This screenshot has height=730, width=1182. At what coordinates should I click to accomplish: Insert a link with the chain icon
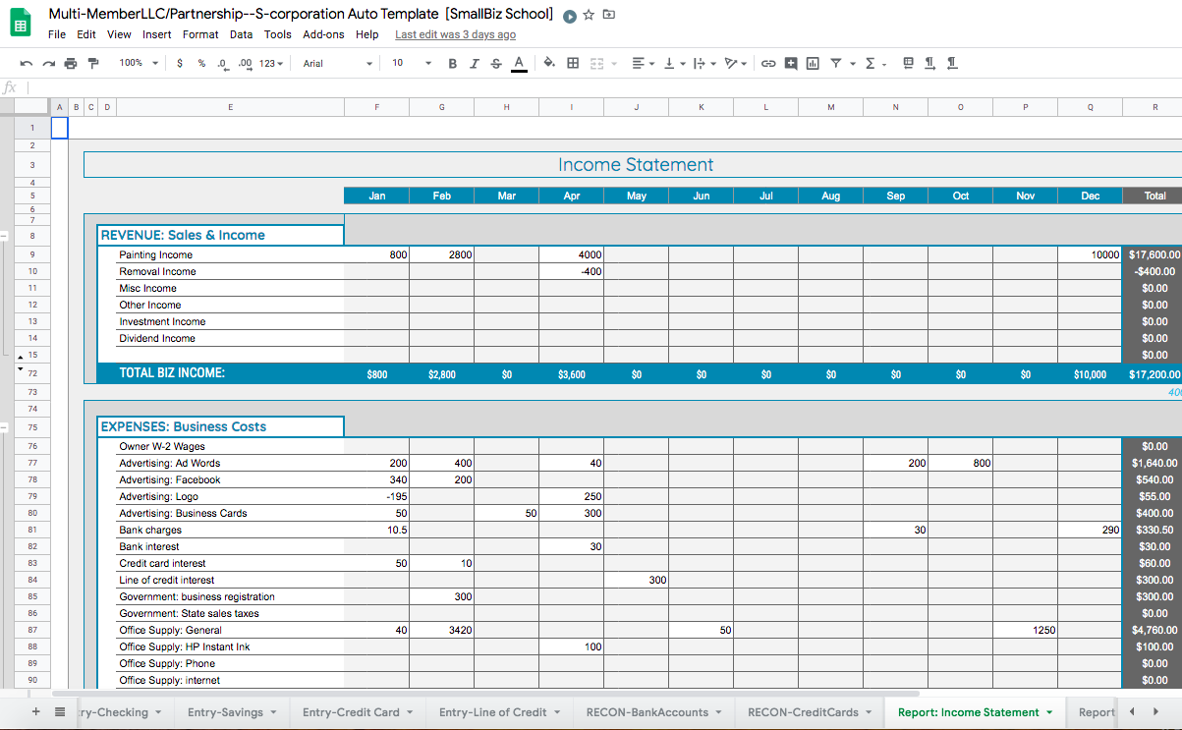tap(768, 63)
